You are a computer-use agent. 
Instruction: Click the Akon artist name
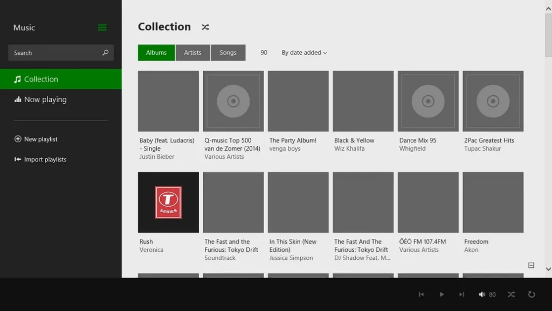471,250
